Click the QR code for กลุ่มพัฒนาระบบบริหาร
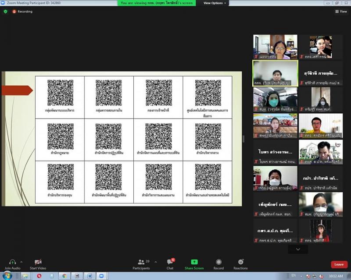Viewport: 351px width, 280px height. point(60,93)
